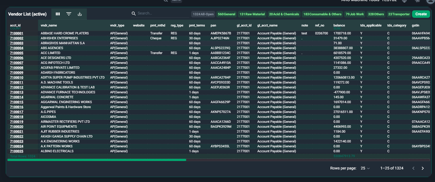Sort by the balance column header
435x182 pixels.
[339, 25]
